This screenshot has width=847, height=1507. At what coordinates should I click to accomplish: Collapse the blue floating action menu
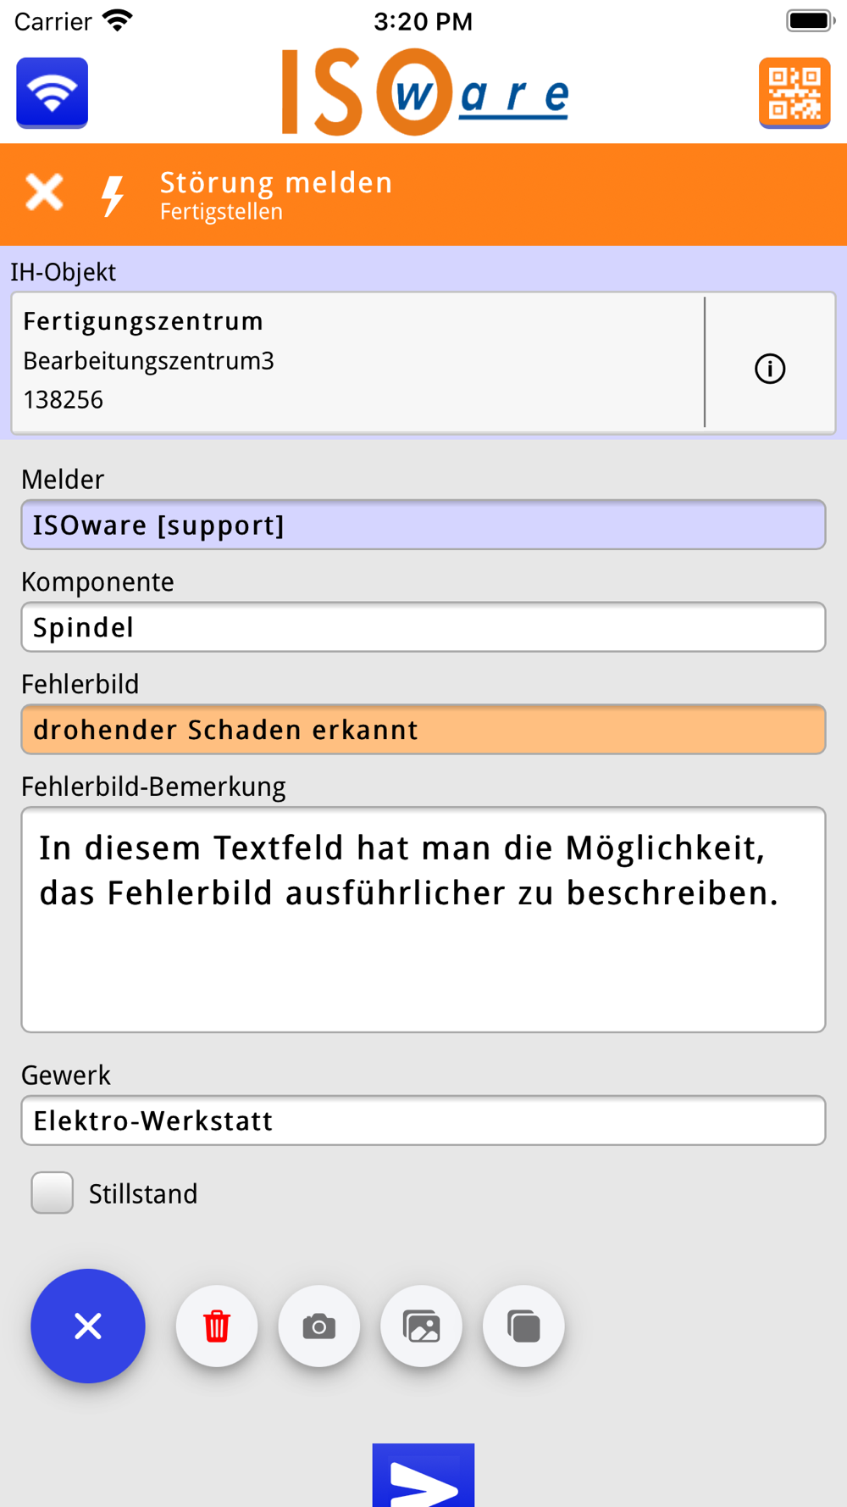pos(88,1326)
